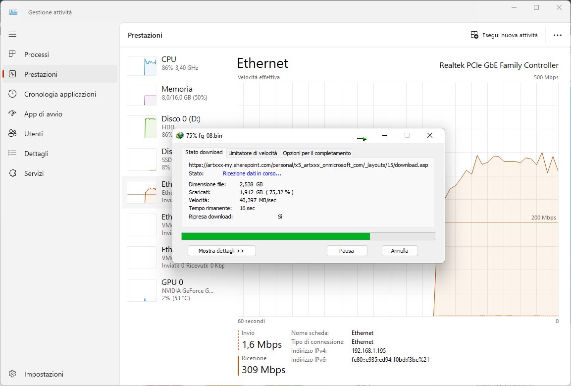This screenshot has width=571, height=386.
Task: Expand details with Mostra dettagli >>
Action: click(x=221, y=251)
